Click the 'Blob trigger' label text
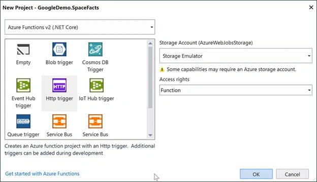The height and width of the screenshot is (182, 317). 59,62
